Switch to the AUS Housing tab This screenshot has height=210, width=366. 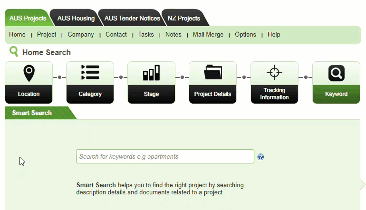[76, 18]
